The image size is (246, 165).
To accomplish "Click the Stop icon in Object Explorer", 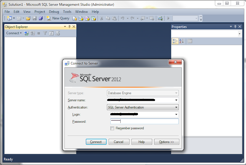I will tap(39, 33).
